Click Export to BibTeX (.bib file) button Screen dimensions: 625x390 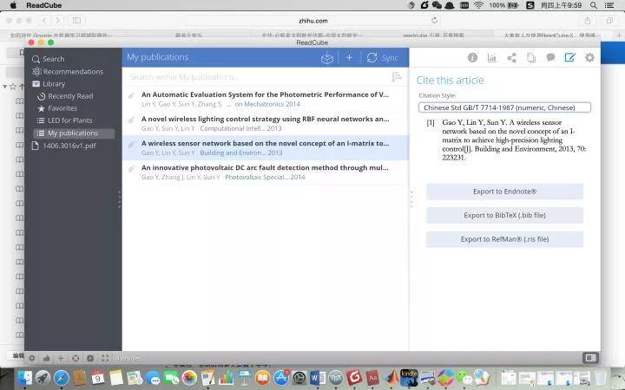pyautogui.click(x=504, y=215)
